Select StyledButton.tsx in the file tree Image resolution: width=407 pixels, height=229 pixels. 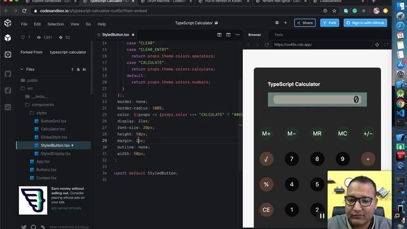tap(53, 146)
